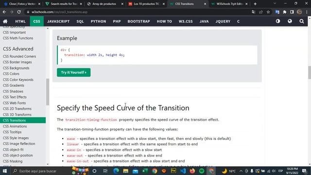Open the W3.CSS menu item
Image resolution: width=311 pixels, height=175 pixels.
tap(186, 21)
